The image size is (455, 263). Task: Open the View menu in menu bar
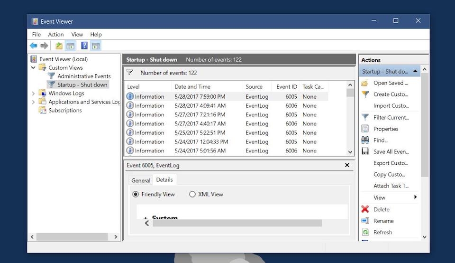pyautogui.click(x=77, y=34)
